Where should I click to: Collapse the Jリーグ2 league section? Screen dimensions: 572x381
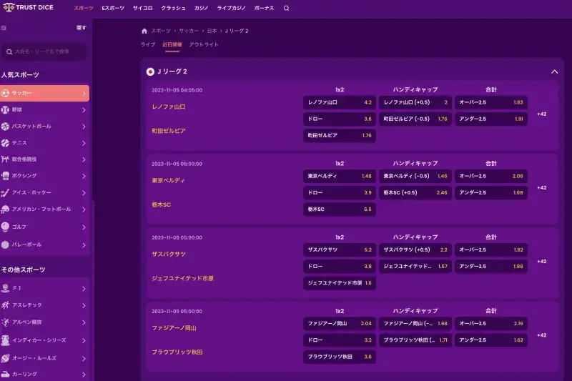pyautogui.click(x=555, y=71)
